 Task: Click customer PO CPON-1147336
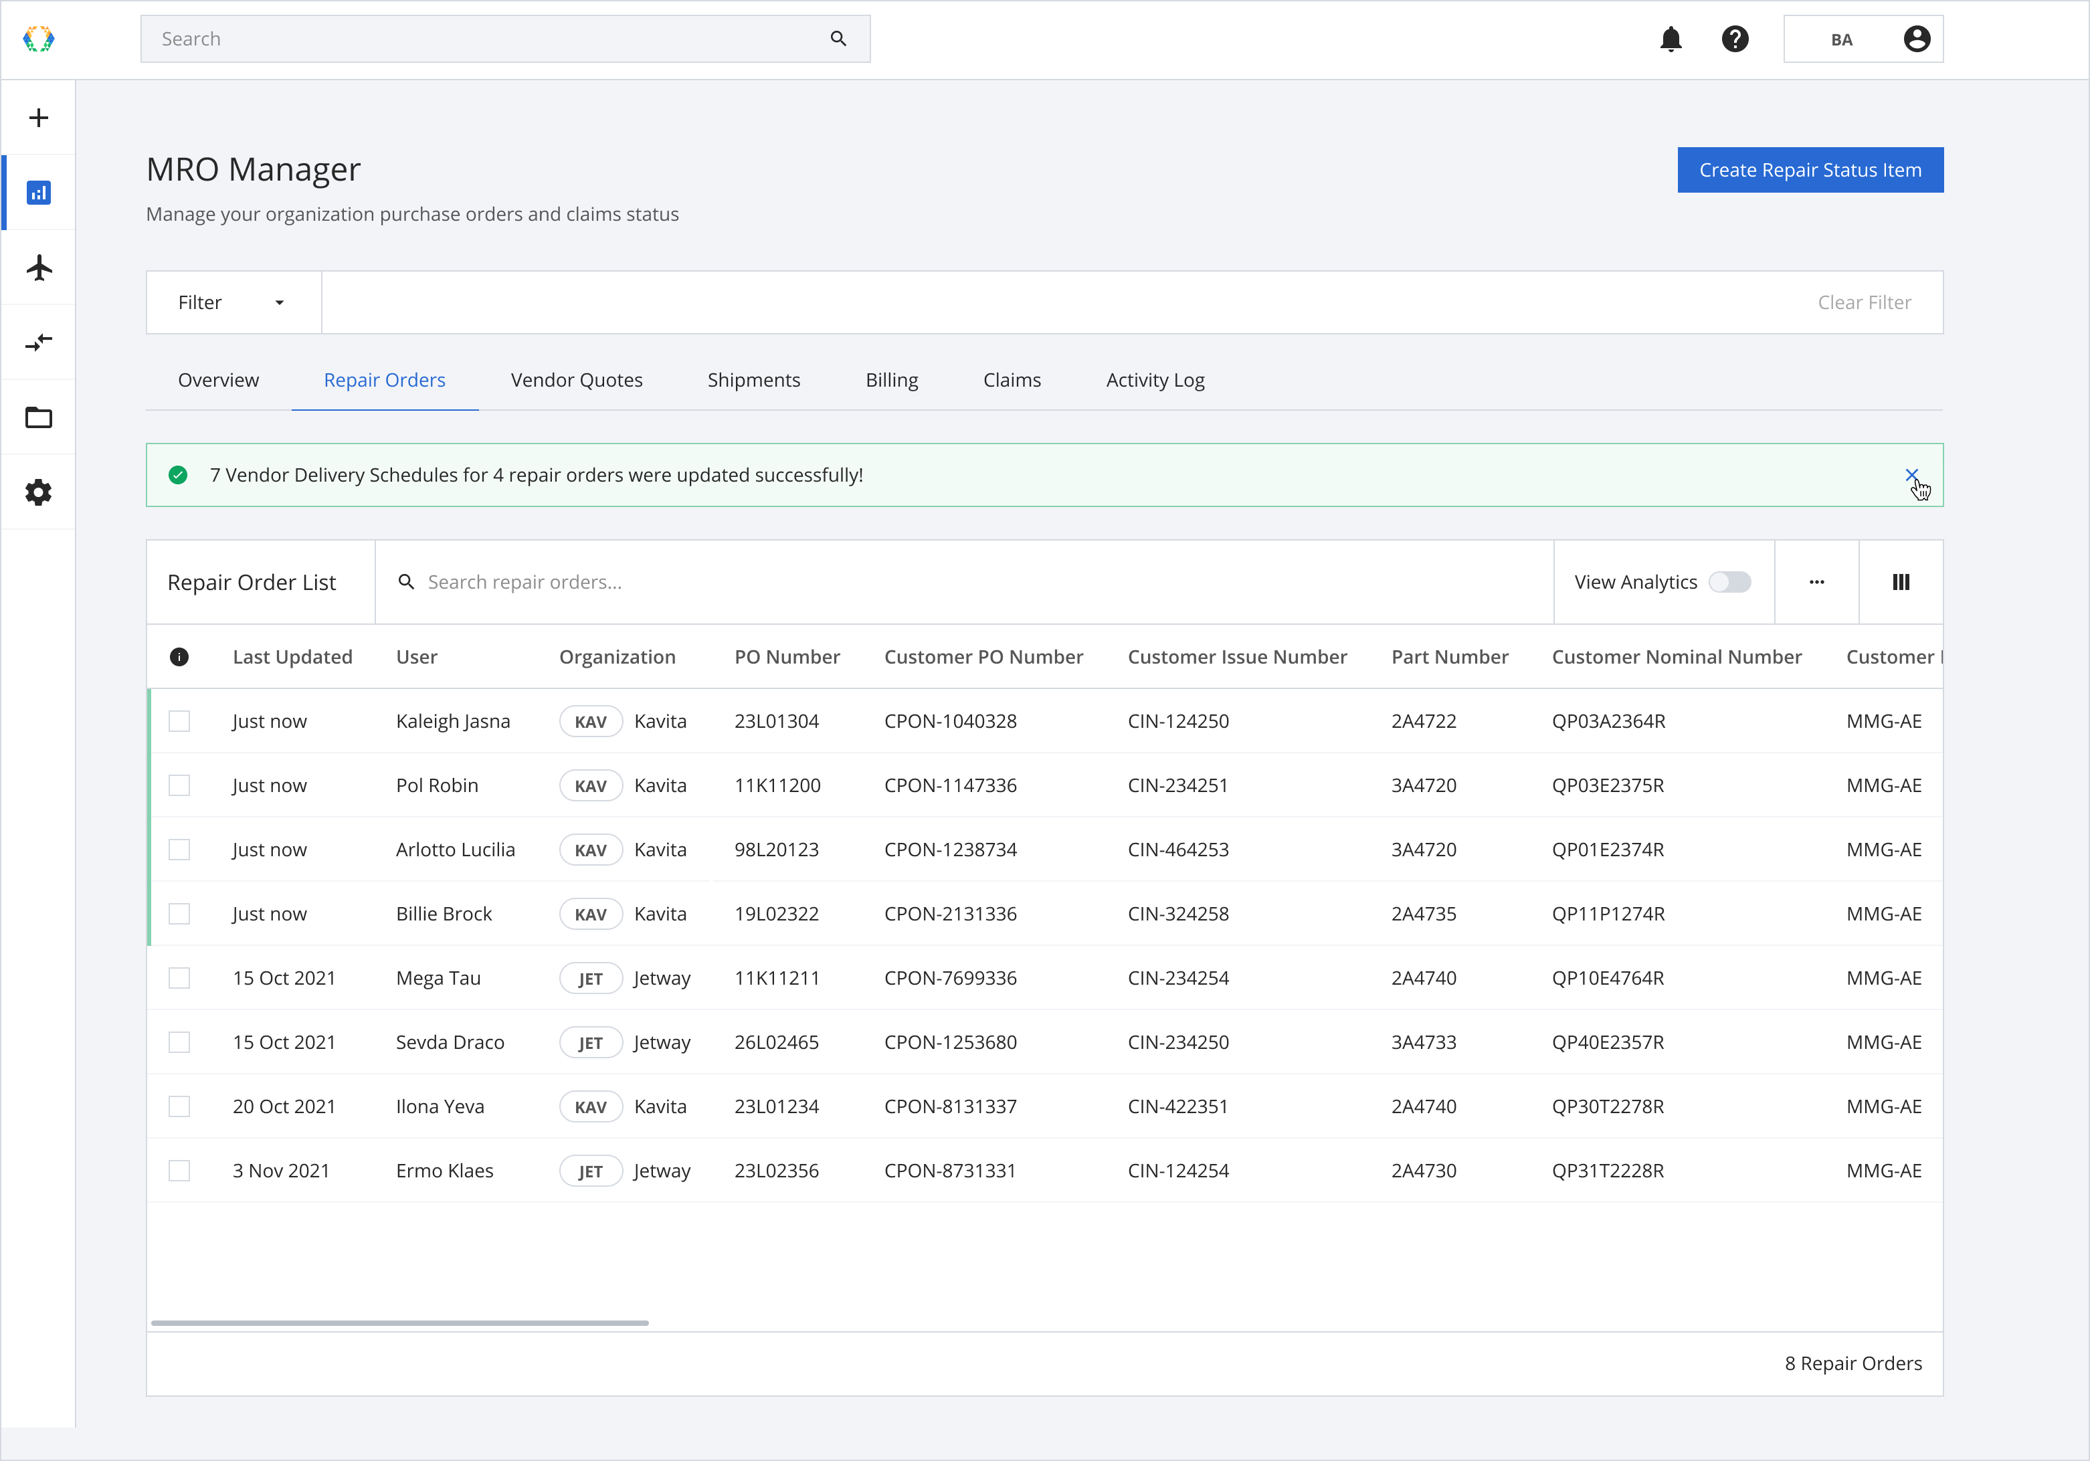[950, 785]
